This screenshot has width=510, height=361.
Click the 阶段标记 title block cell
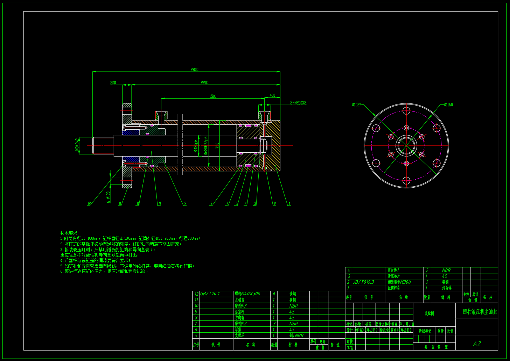[425, 331]
